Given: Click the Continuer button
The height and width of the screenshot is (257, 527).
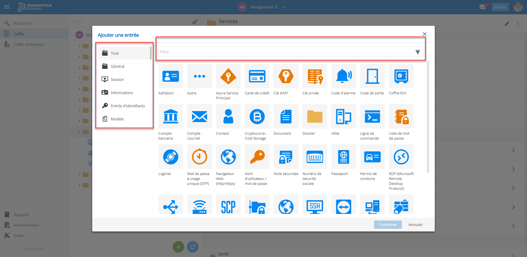Looking at the screenshot, I should coord(388,225).
